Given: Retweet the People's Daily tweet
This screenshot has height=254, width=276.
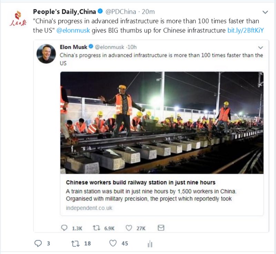Looking at the screenshot, I should click(75, 243).
